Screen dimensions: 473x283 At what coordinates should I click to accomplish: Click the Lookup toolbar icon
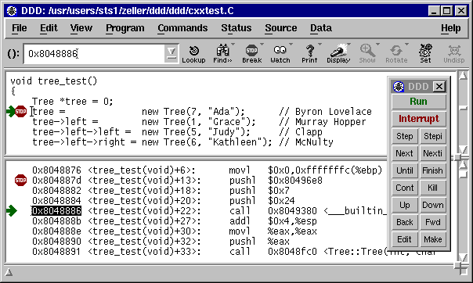[193, 54]
